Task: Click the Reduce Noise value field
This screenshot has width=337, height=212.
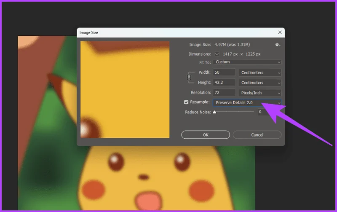Action: pyautogui.click(x=263, y=112)
